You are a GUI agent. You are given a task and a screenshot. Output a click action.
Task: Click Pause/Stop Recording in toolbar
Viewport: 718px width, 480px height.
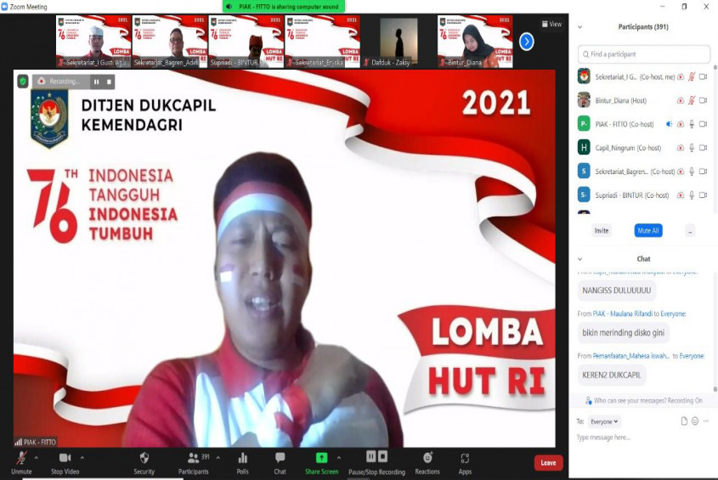pos(377,463)
